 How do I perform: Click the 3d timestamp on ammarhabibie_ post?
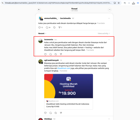click(73, 18)
